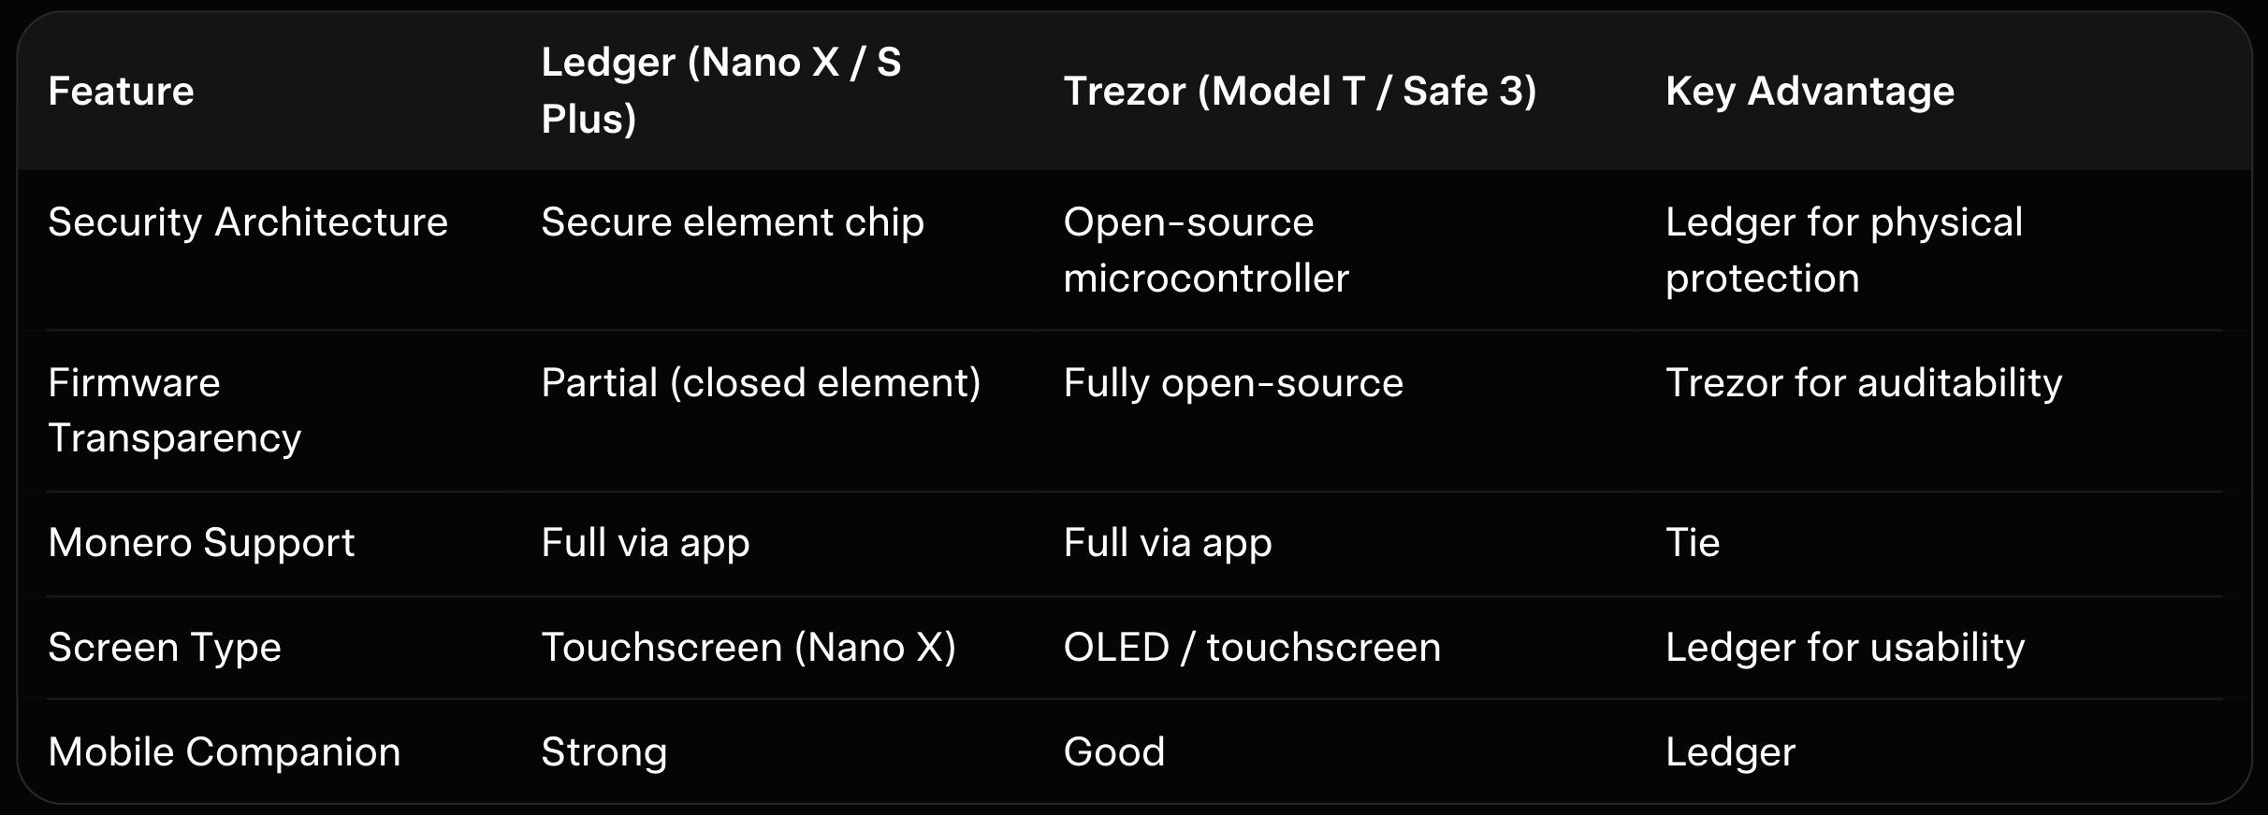Click the Open-source microcontroller cell
Screen dimensions: 2268x815
tap(1205, 250)
